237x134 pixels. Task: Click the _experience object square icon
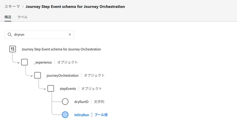[x=24, y=62]
